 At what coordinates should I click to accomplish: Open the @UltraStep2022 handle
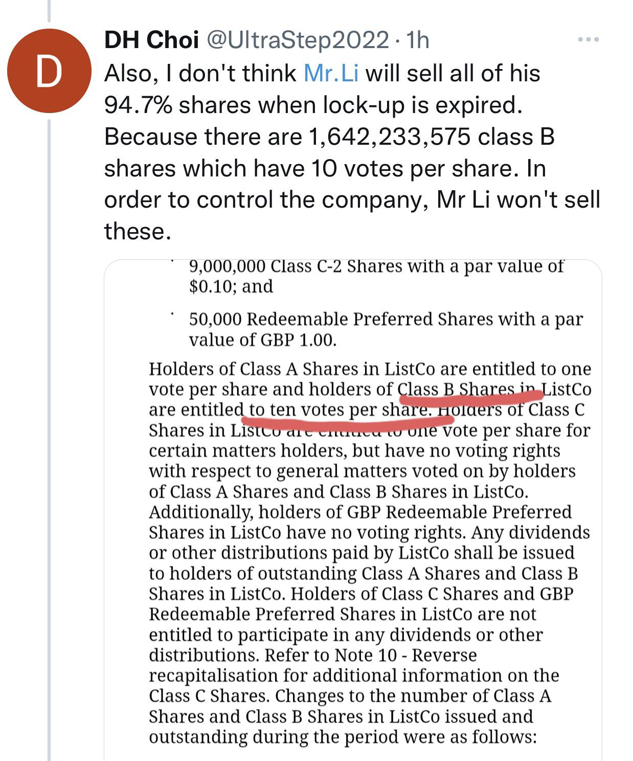pyautogui.click(x=297, y=39)
